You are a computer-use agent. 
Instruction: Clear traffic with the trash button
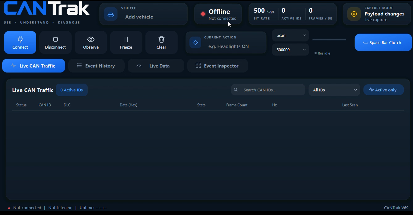click(x=161, y=42)
